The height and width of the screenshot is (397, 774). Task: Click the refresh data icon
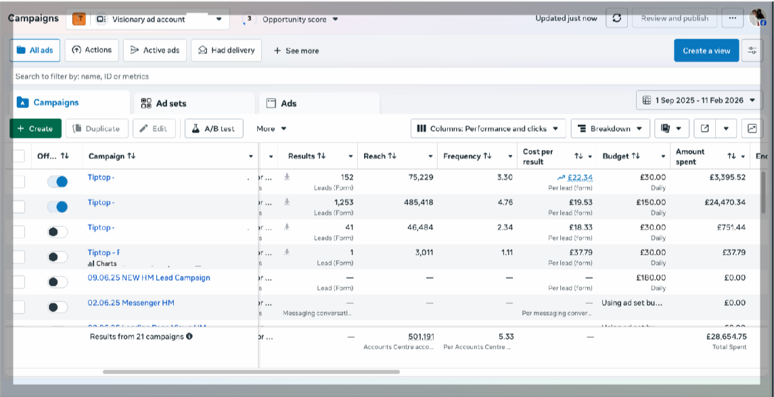616,18
